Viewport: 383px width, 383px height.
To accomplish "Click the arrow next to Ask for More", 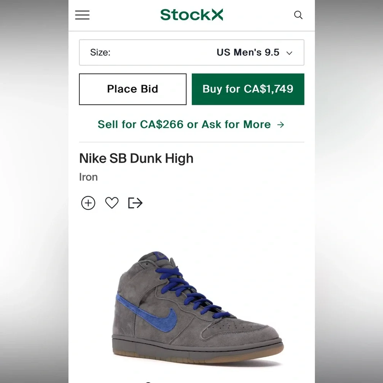I will point(280,124).
